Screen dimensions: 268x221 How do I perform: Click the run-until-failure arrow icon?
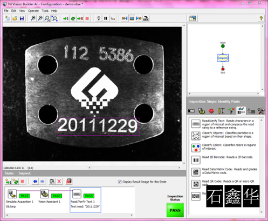coord(80,18)
